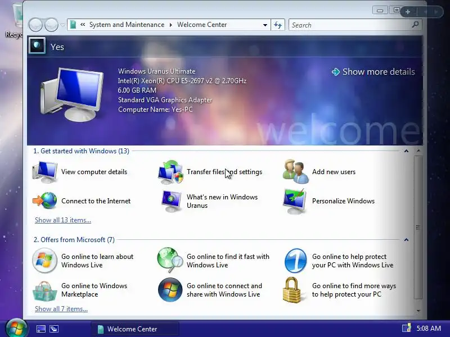Click the 6.00 GB RAM text
Viewport: 450px width, 337px height.
pyautogui.click(x=137, y=90)
